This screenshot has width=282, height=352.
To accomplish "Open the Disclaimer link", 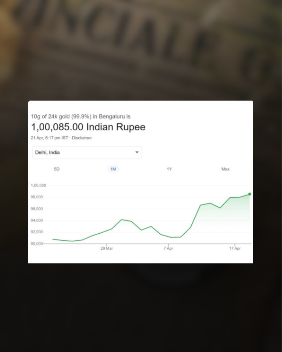I will (82, 138).
